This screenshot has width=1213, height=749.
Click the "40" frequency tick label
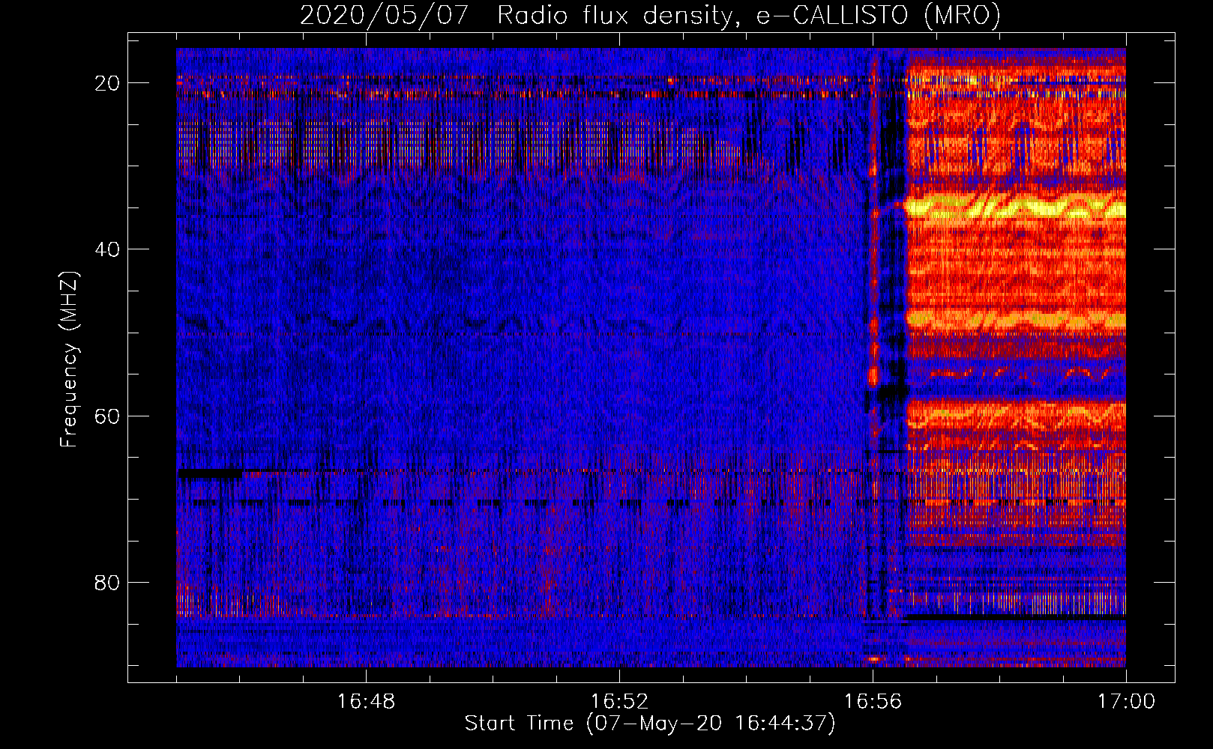point(107,249)
